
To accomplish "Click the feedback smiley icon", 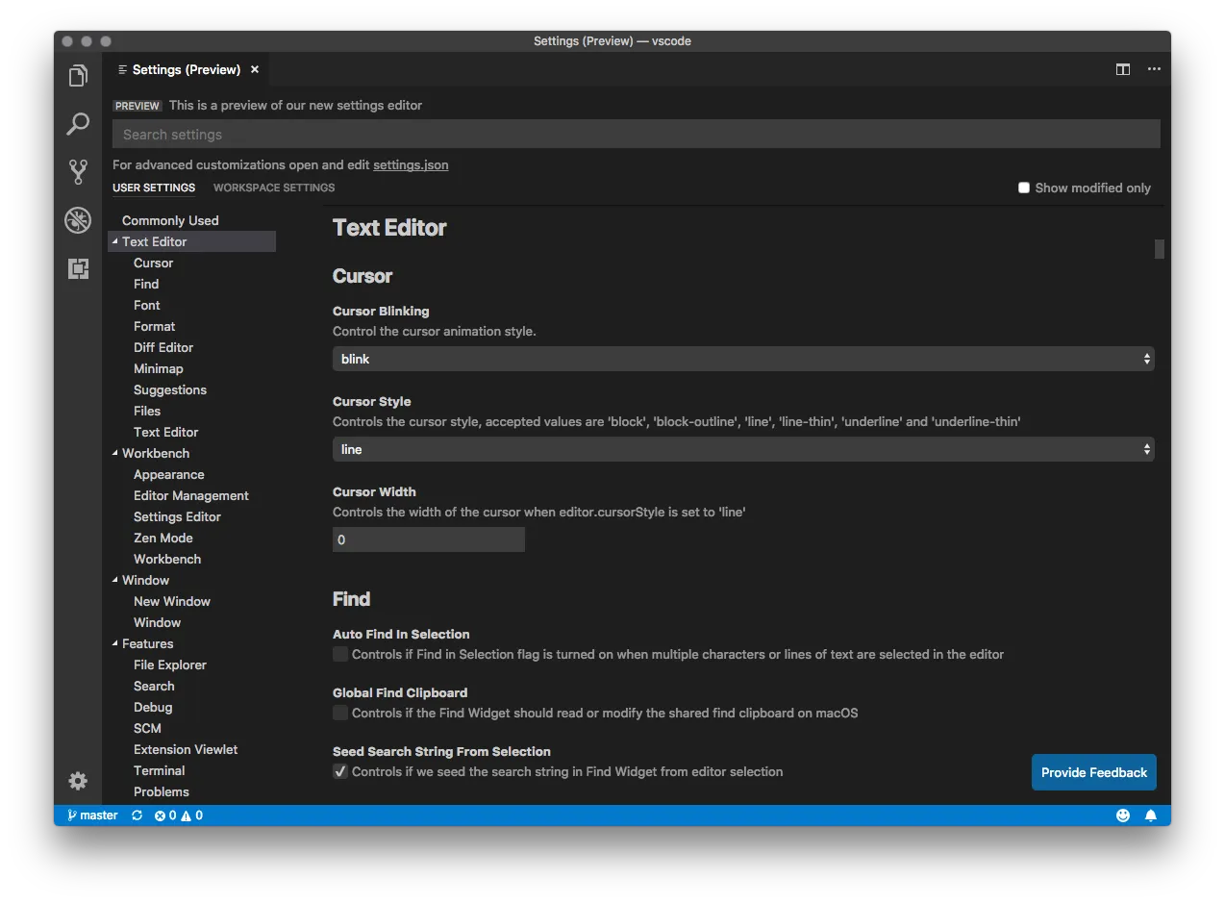I will (1122, 815).
